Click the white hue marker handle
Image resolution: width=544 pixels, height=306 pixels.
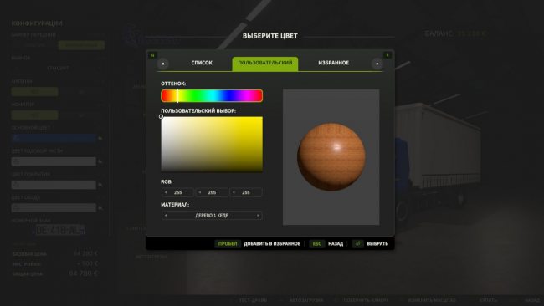point(177,95)
